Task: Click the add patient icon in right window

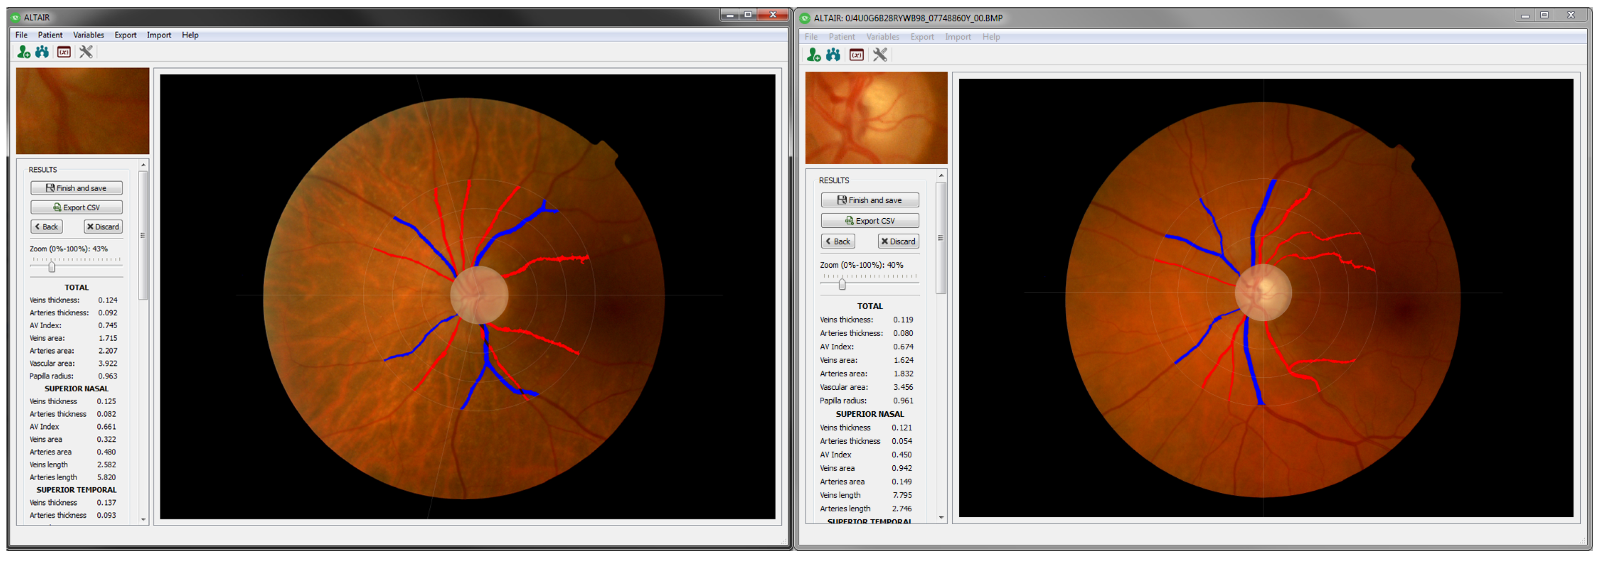Action: click(813, 55)
